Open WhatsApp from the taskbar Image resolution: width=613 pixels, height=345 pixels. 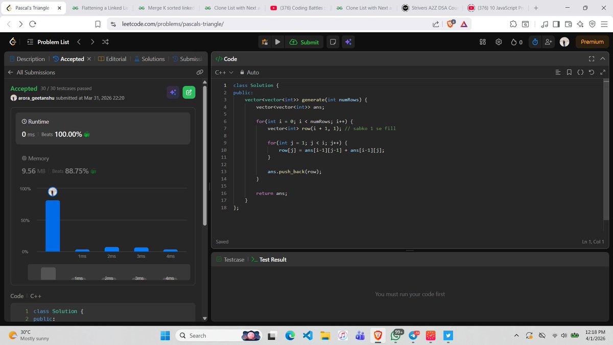pos(395,335)
